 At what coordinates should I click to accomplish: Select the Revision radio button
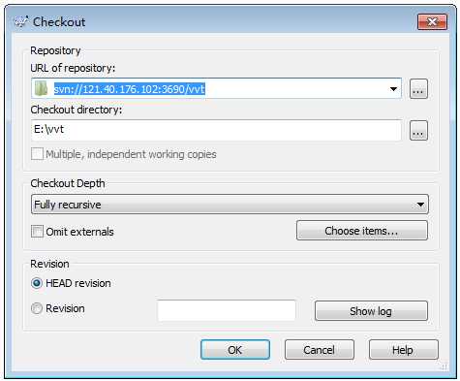pyautogui.click(x=37, y=308)
